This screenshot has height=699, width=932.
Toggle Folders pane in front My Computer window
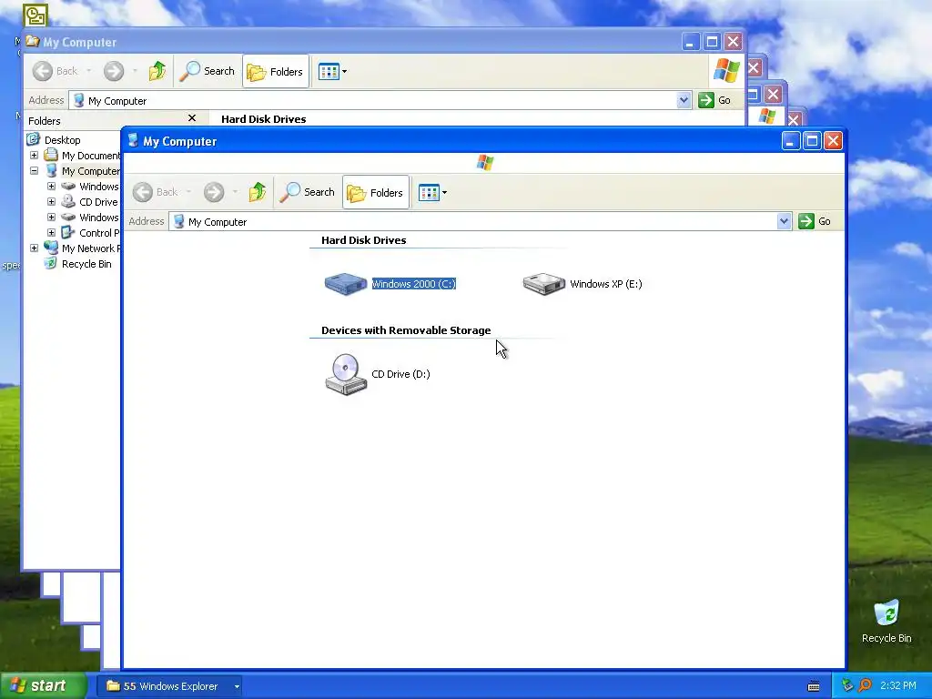[376, 192]
